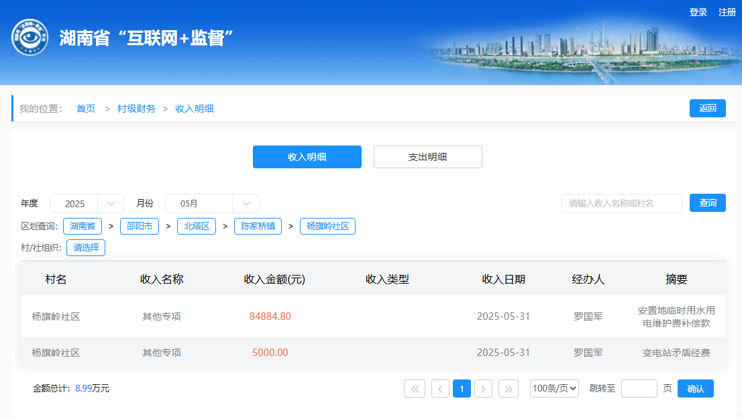This screenshot has height=419, width=742.
Task: Go to previous page arrow
Action: click(441, 389)
